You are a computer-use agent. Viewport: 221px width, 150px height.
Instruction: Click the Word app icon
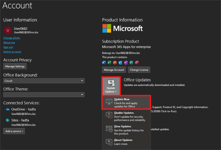tap(104, 63)
